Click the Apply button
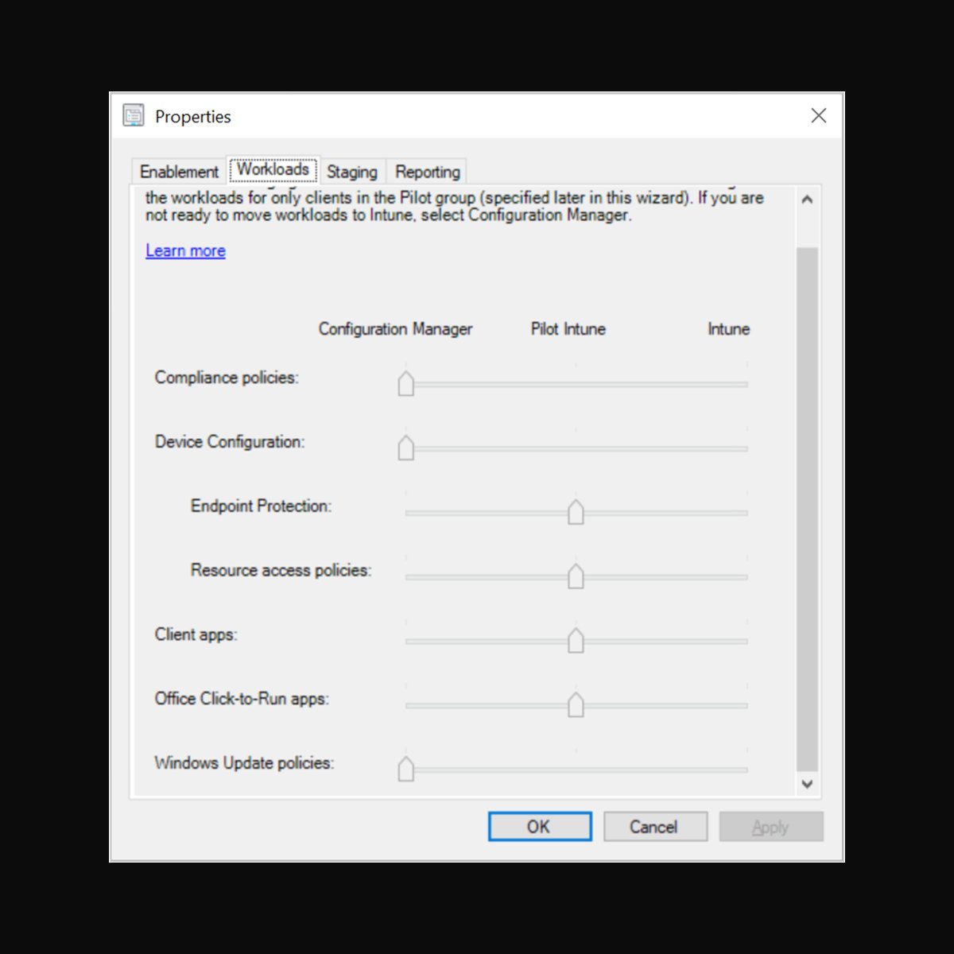 (x=770, y=826)
